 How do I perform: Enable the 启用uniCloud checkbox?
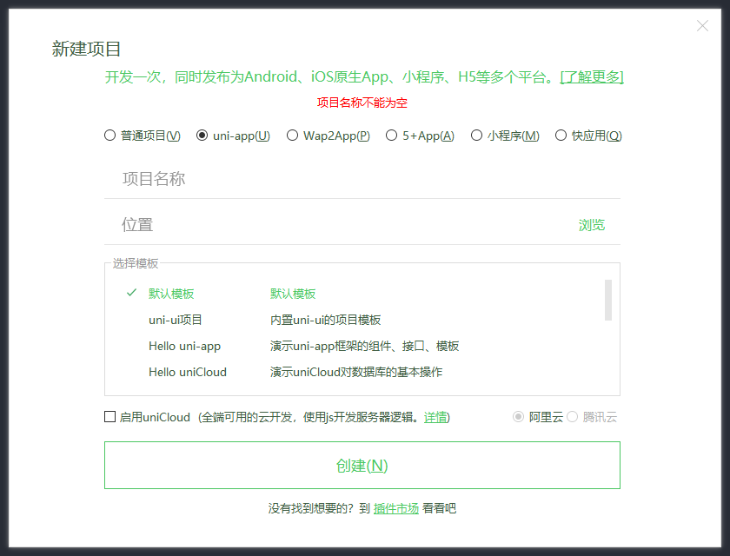(x=108, y=417)
